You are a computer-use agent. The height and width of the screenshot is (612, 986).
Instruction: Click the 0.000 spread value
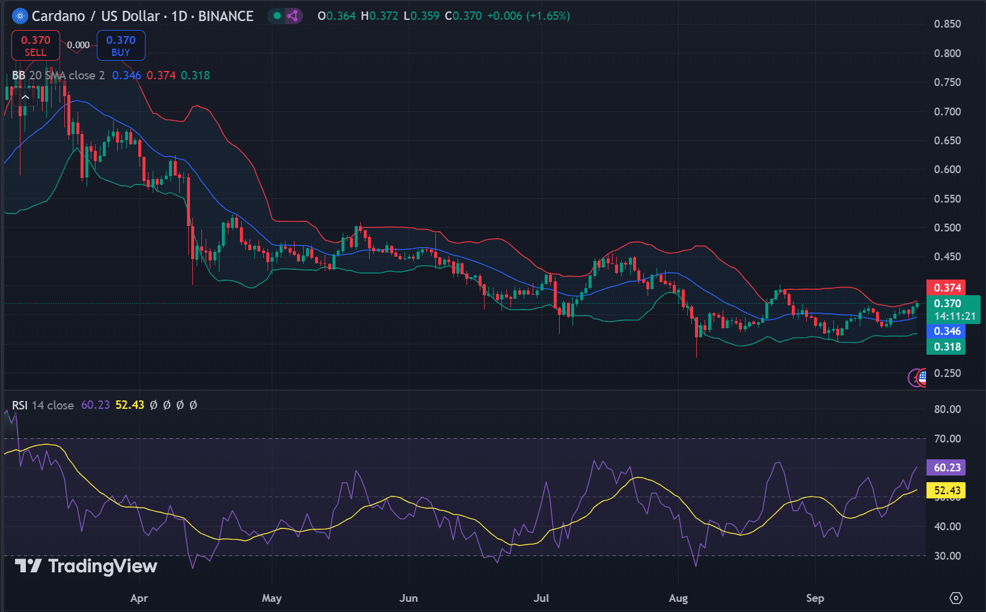(x=78, y=45)
